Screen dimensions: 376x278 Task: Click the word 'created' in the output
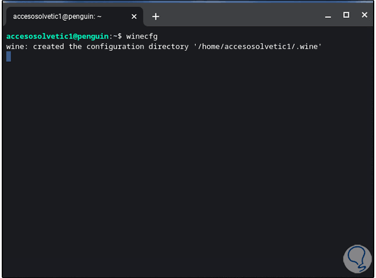(x=49, y=46)
